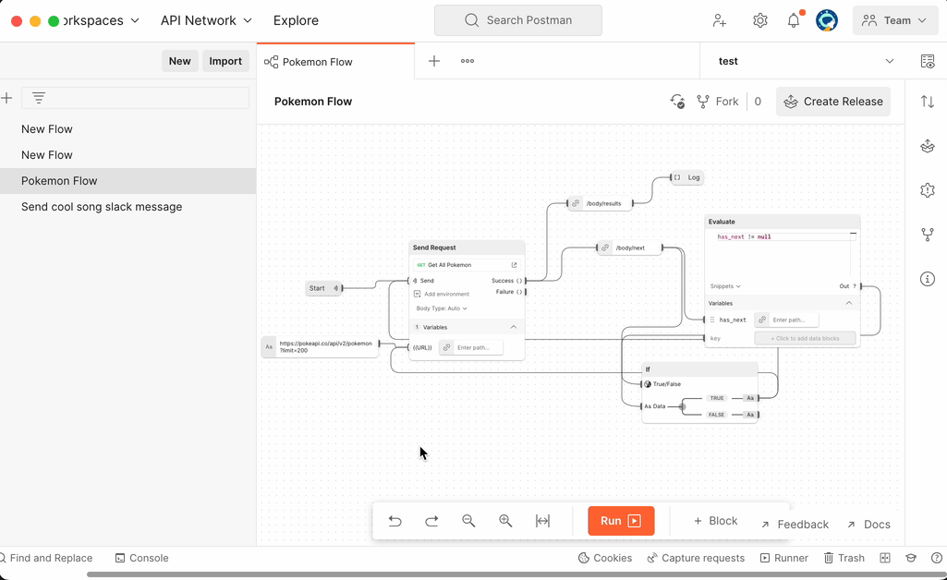Open the Explore menu item
This screenshot has width=947, height=580.
[x=296, y=20]
